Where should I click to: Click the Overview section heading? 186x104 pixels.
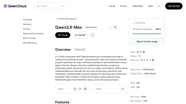pos(63,50)
